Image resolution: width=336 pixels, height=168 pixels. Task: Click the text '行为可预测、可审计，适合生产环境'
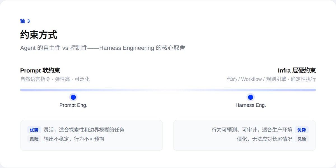252,130
